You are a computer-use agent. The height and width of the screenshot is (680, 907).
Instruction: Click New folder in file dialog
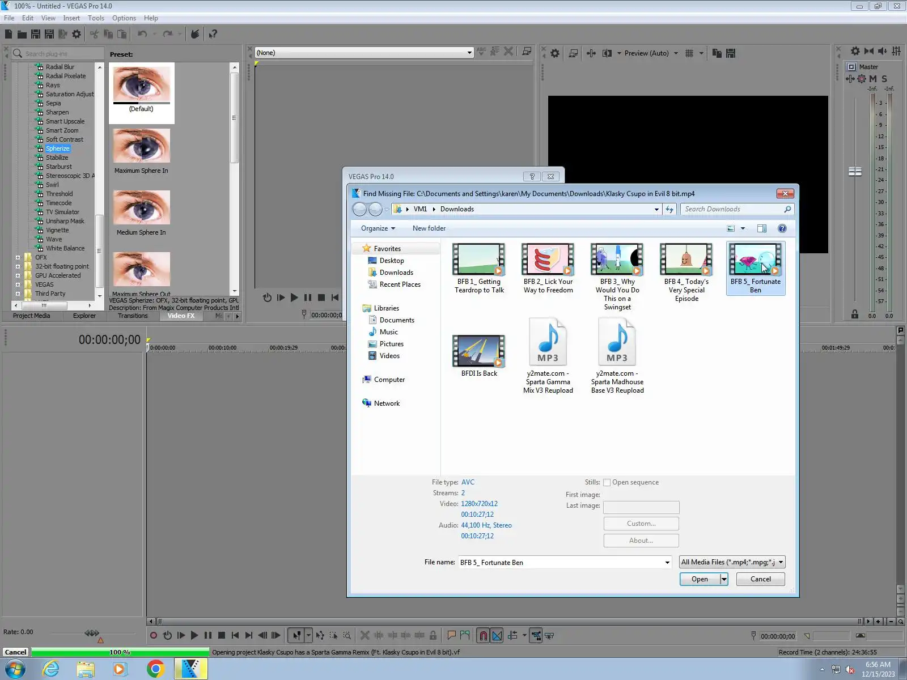click(429, 228)
